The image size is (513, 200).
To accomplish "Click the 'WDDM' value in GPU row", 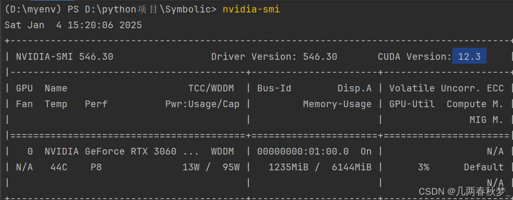I will point(223,152).
